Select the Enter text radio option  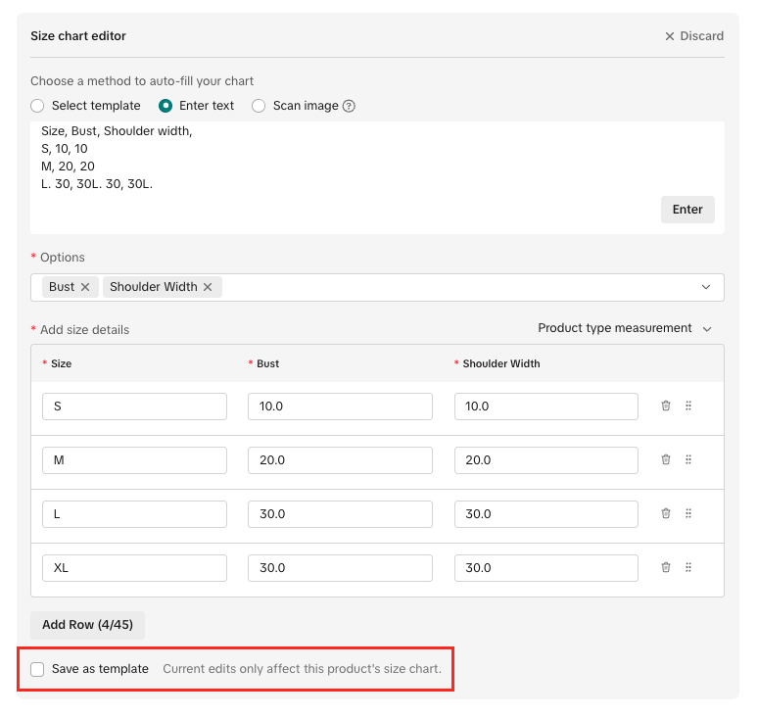166,106
